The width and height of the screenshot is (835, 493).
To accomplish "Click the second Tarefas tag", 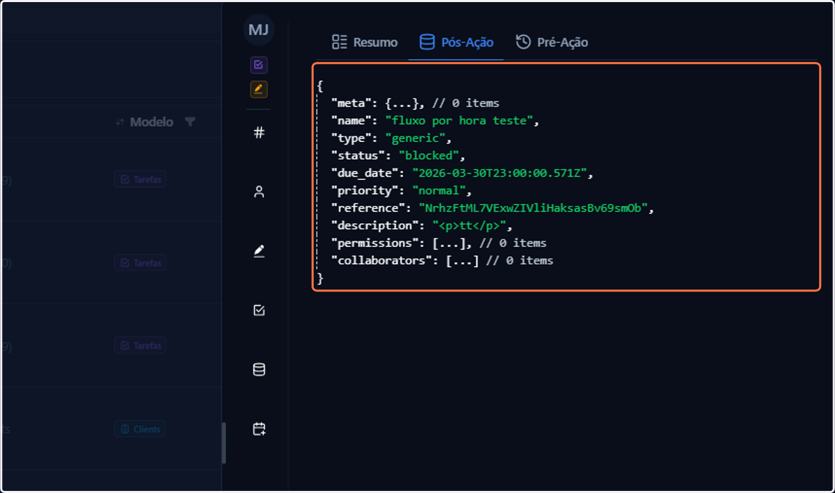I will 140,263.
